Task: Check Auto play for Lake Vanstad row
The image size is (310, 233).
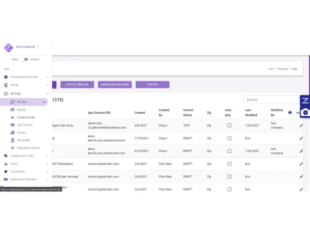Action: (229, 176)
